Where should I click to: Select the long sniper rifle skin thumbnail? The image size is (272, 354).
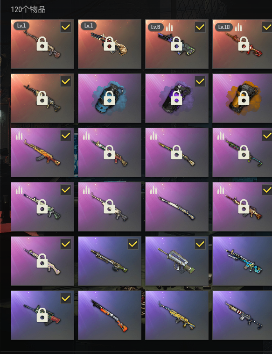point(177,207)
